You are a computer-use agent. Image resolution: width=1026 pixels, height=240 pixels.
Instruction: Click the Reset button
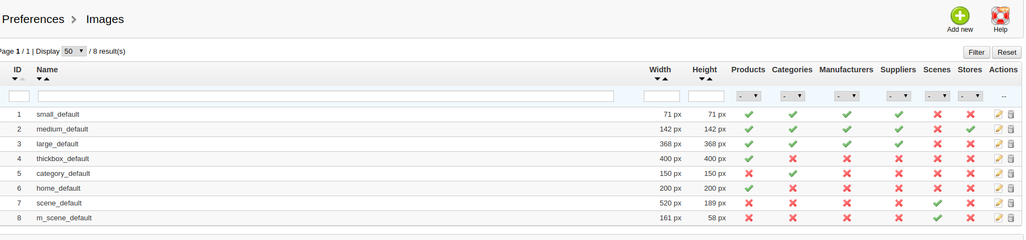(1007, 52)
